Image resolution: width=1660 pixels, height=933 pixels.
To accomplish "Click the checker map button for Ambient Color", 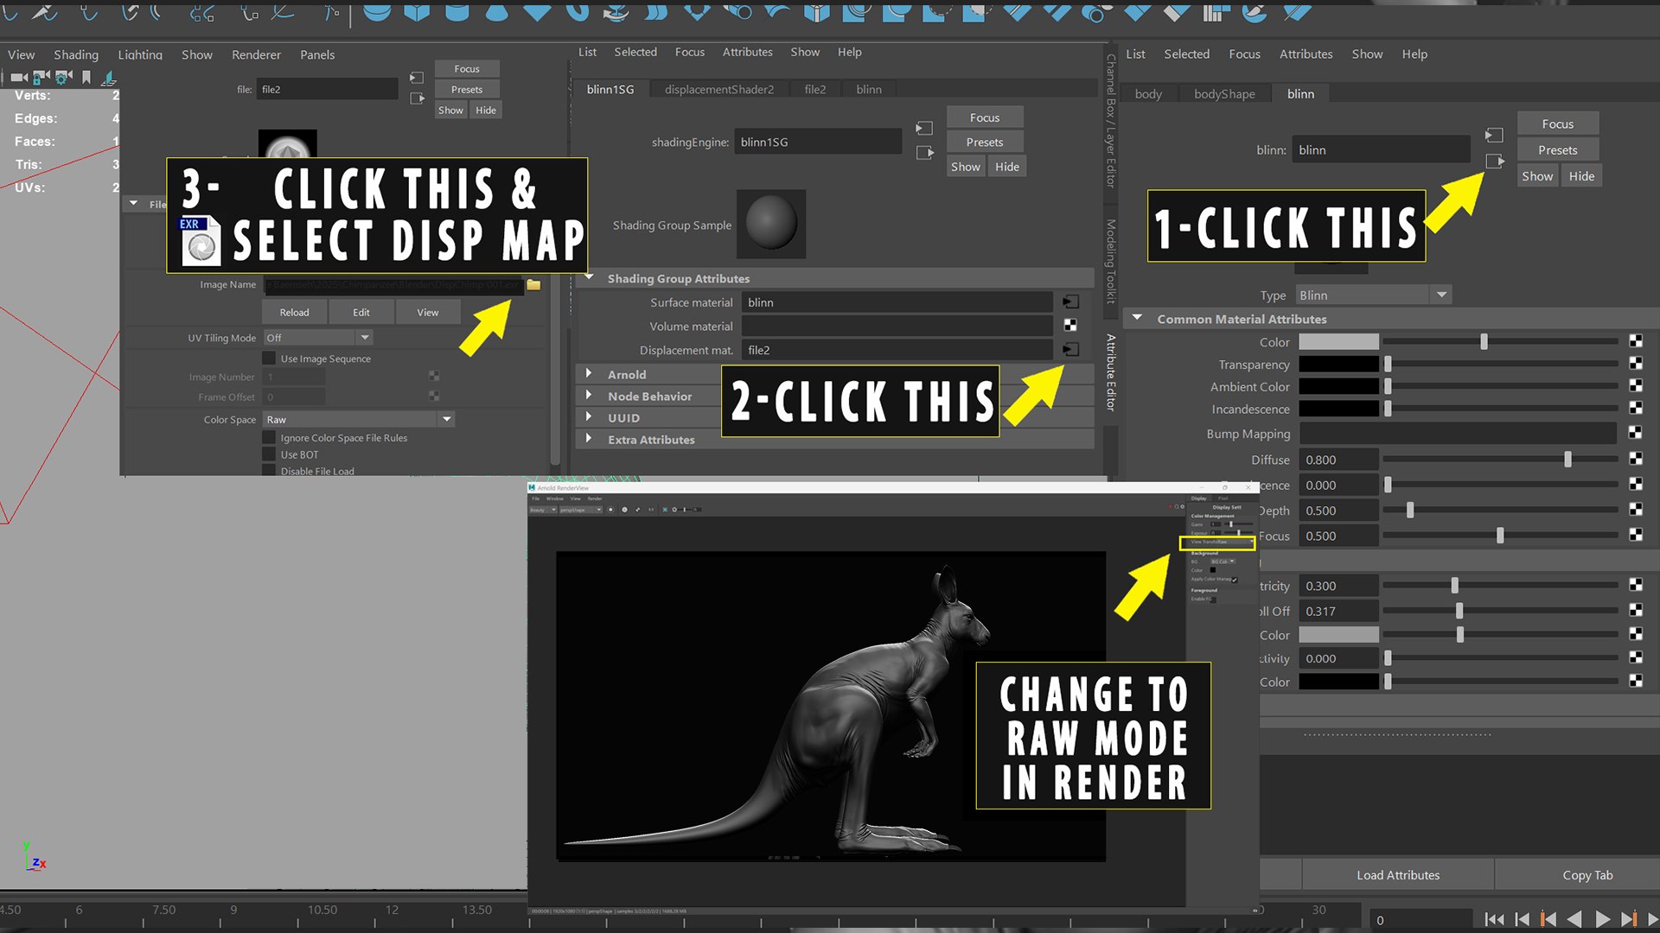I will pos(1636,386).
